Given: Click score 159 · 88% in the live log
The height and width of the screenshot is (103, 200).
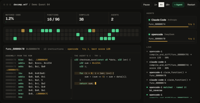Looking at the screenshot, I should coord(159,68).
